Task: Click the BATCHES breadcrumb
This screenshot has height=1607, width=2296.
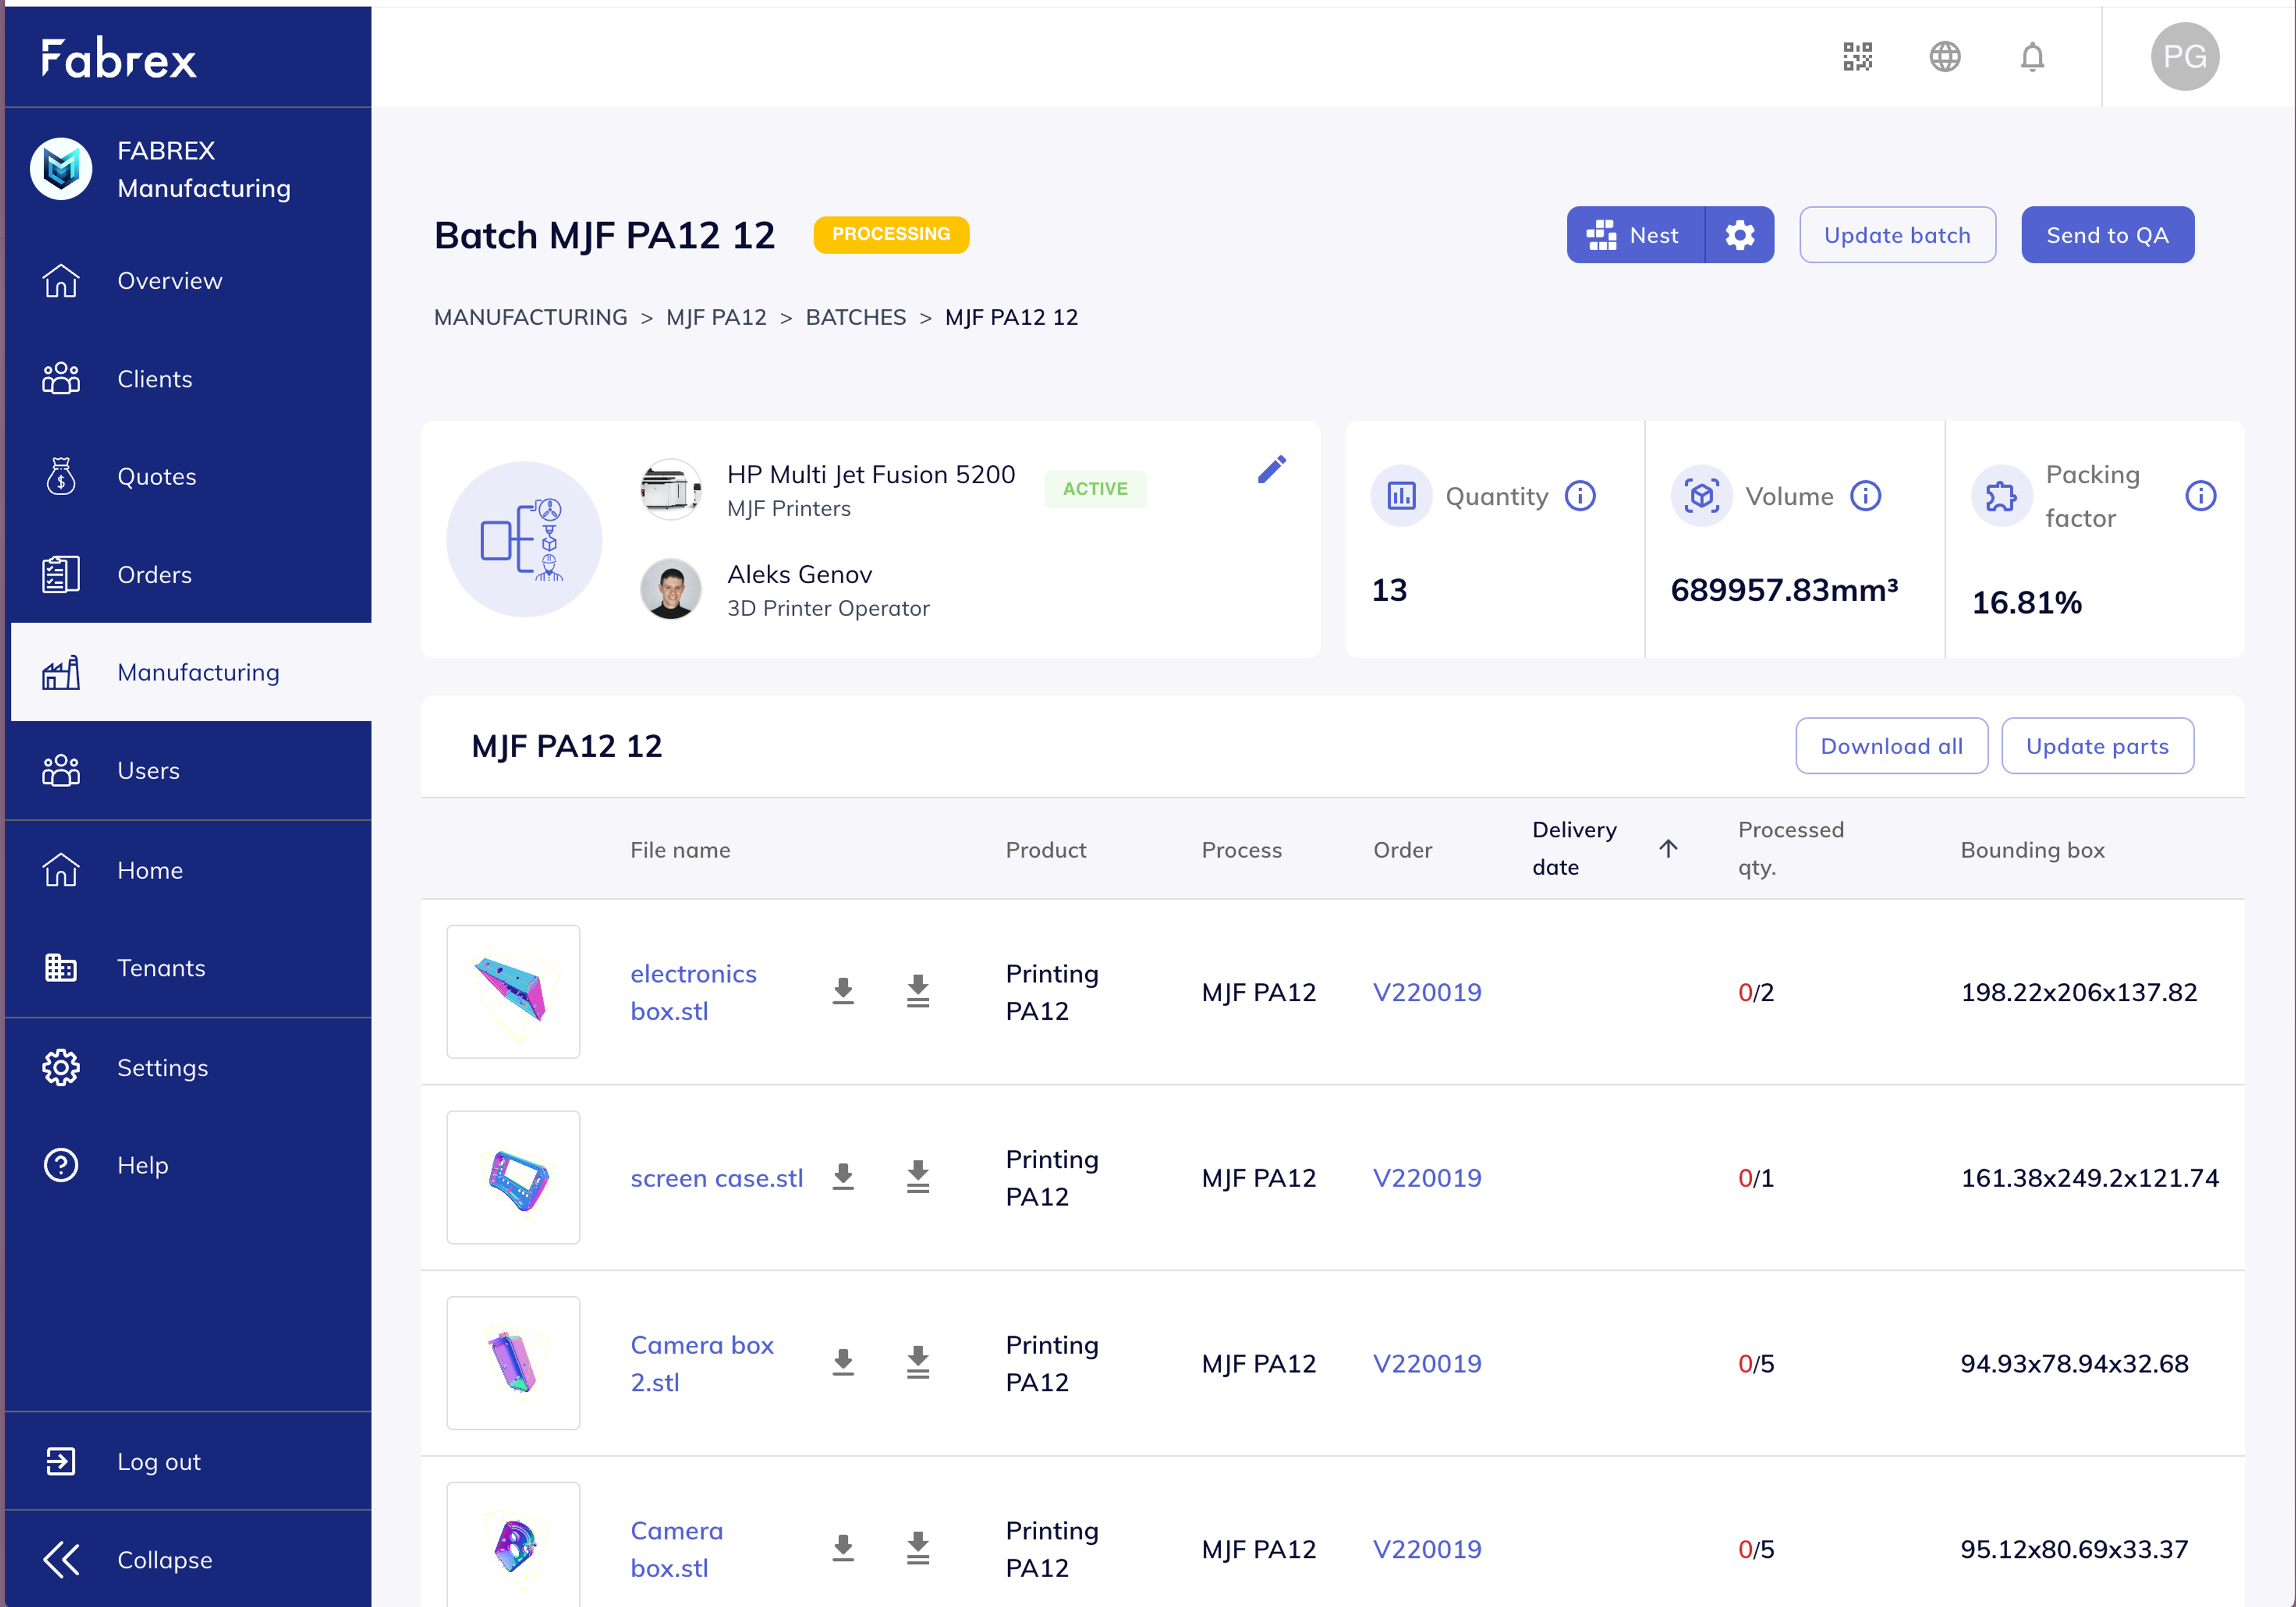Action: pyautogui.click(x=855, y=317)
